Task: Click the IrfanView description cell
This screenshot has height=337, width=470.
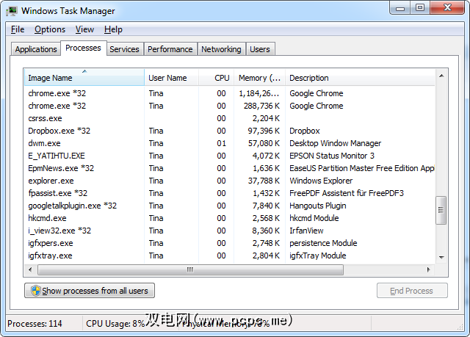Action: pos(306,231)
